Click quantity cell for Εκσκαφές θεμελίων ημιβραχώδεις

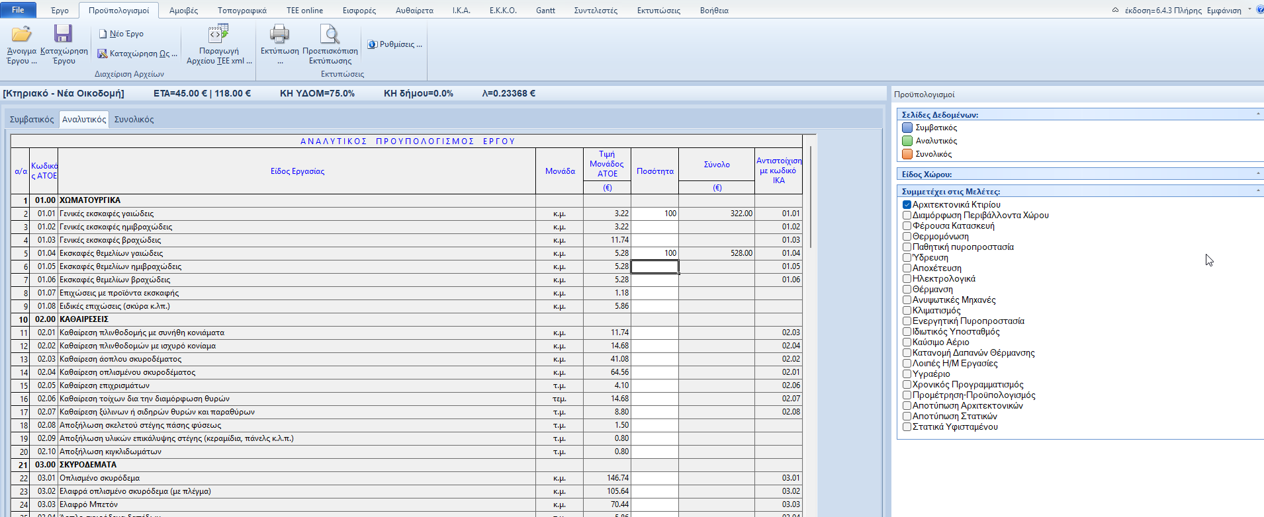(655, 266)
